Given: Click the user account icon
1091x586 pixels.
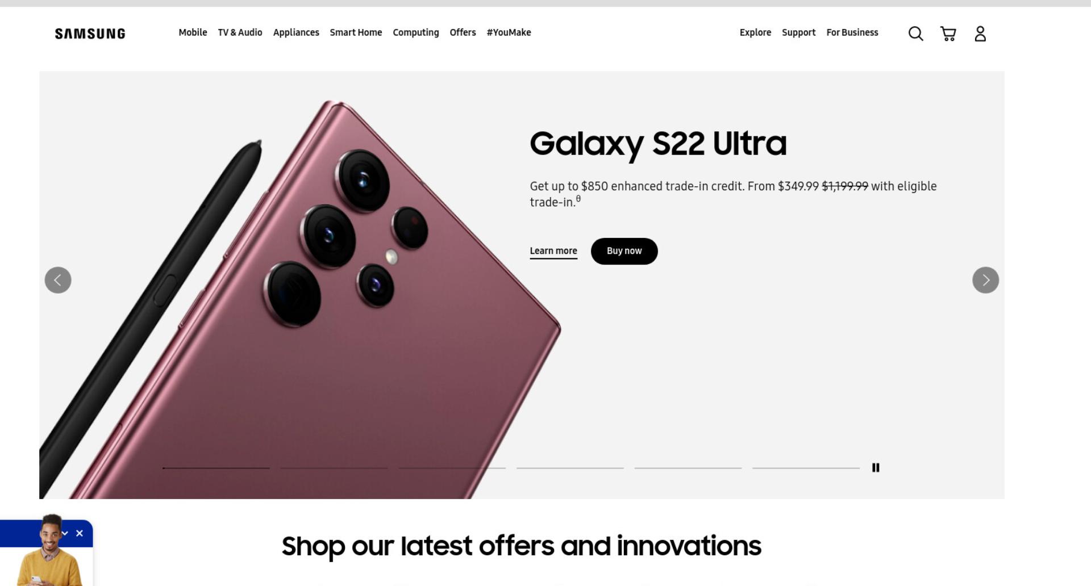Looking at the screenshot, I should click(980, 34).
